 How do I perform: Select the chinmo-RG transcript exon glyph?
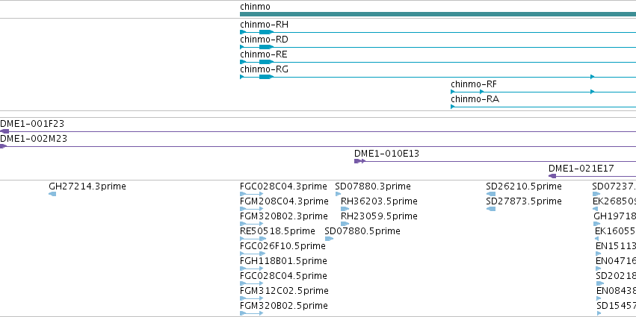266,77
